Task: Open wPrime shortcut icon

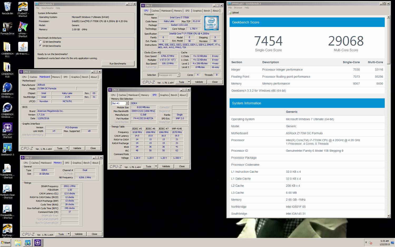Action: pyautogui.click(x=23, y=29)
